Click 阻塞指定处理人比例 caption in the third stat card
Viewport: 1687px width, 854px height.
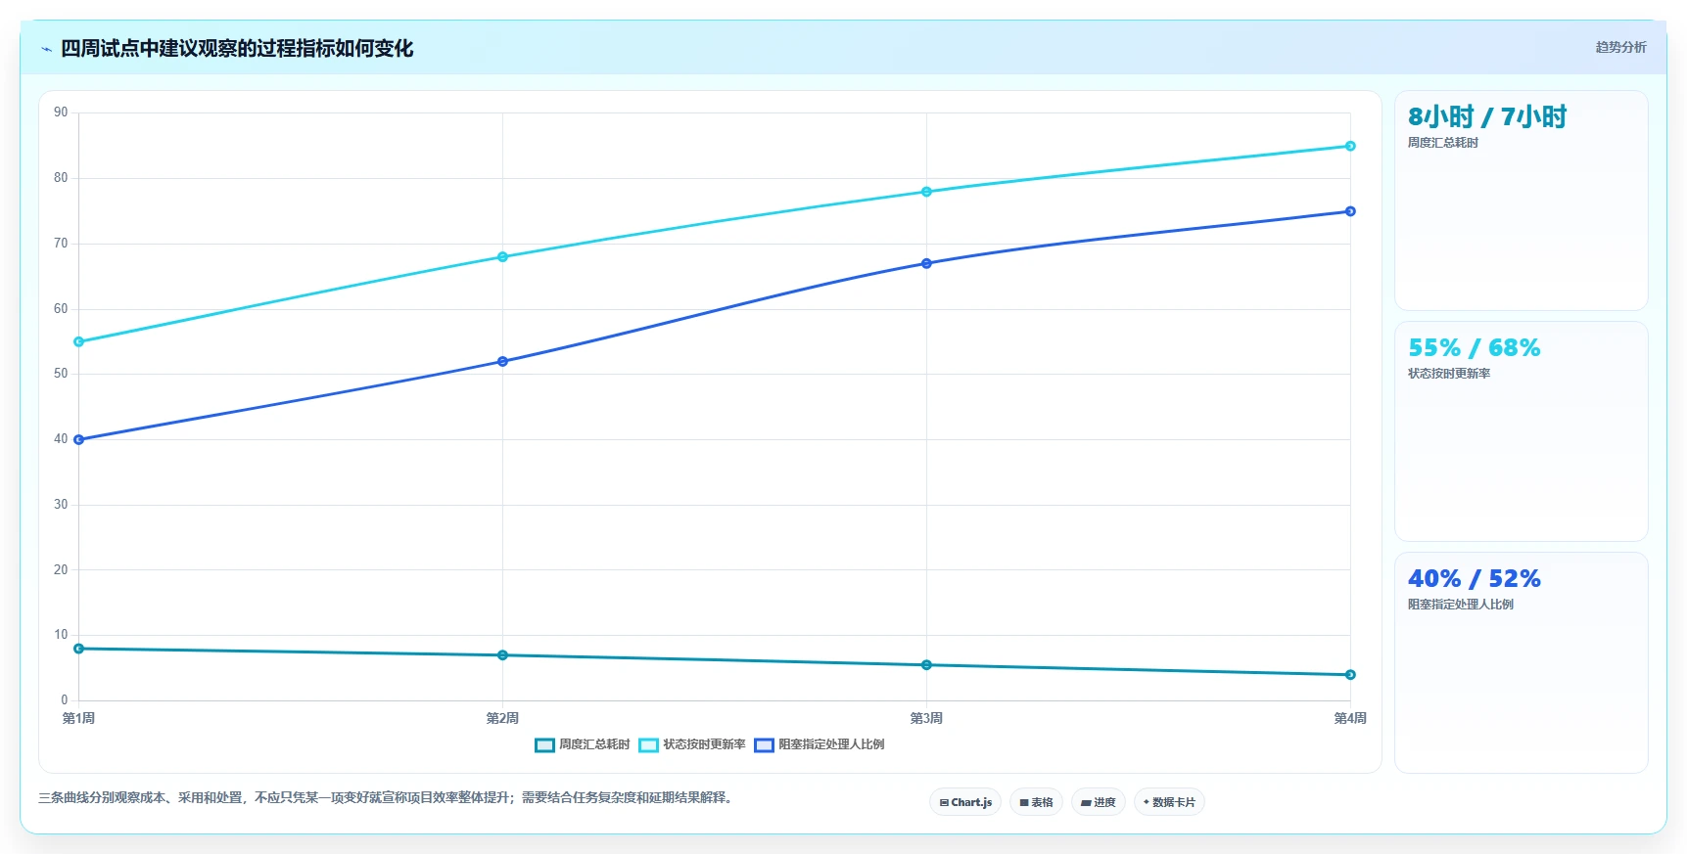point(1461,605)
